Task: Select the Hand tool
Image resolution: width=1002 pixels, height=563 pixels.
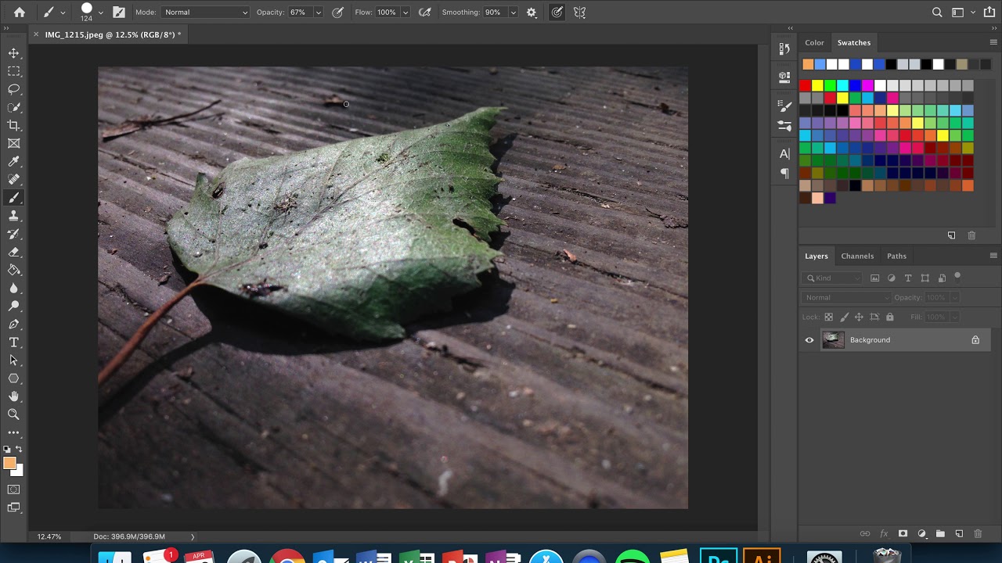Action: pyautogui.click(x=13, y=396)
